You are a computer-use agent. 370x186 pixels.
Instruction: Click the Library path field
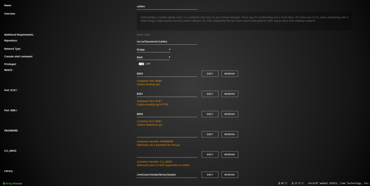(x=167, y=175)
